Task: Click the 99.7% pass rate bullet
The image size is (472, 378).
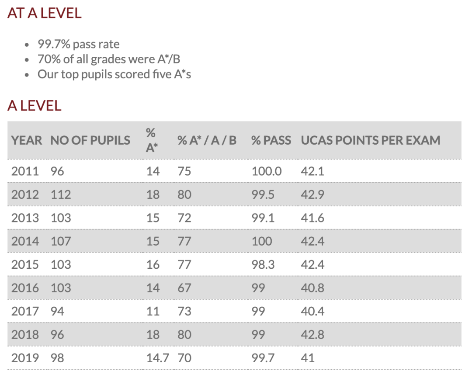Action: (79, 44)
